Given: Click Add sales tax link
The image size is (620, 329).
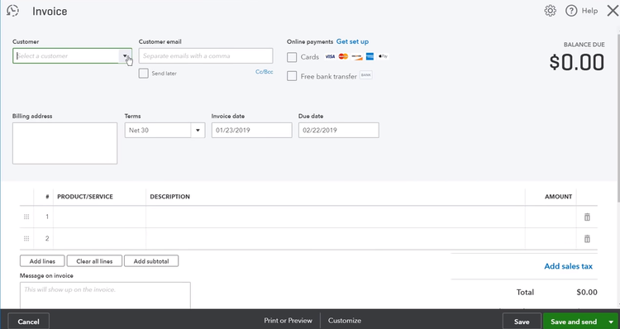Looking at the screenshot, I should click(x=568, y=266).
